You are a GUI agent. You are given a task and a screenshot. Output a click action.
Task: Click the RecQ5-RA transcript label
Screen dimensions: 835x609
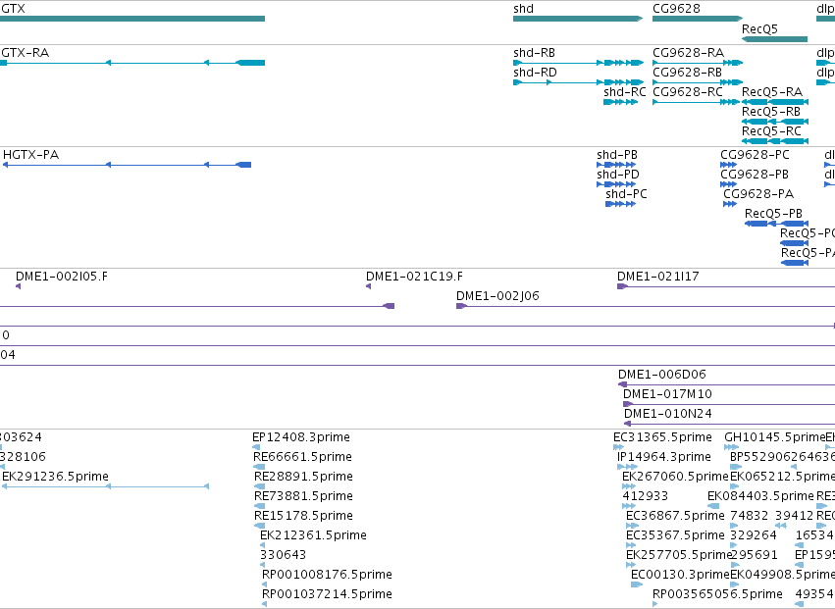click(771, 92)
